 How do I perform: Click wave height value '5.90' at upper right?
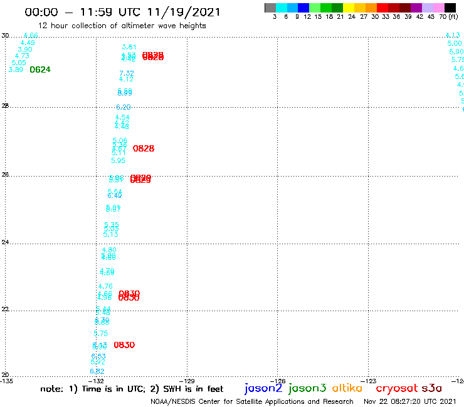(456, 52)
